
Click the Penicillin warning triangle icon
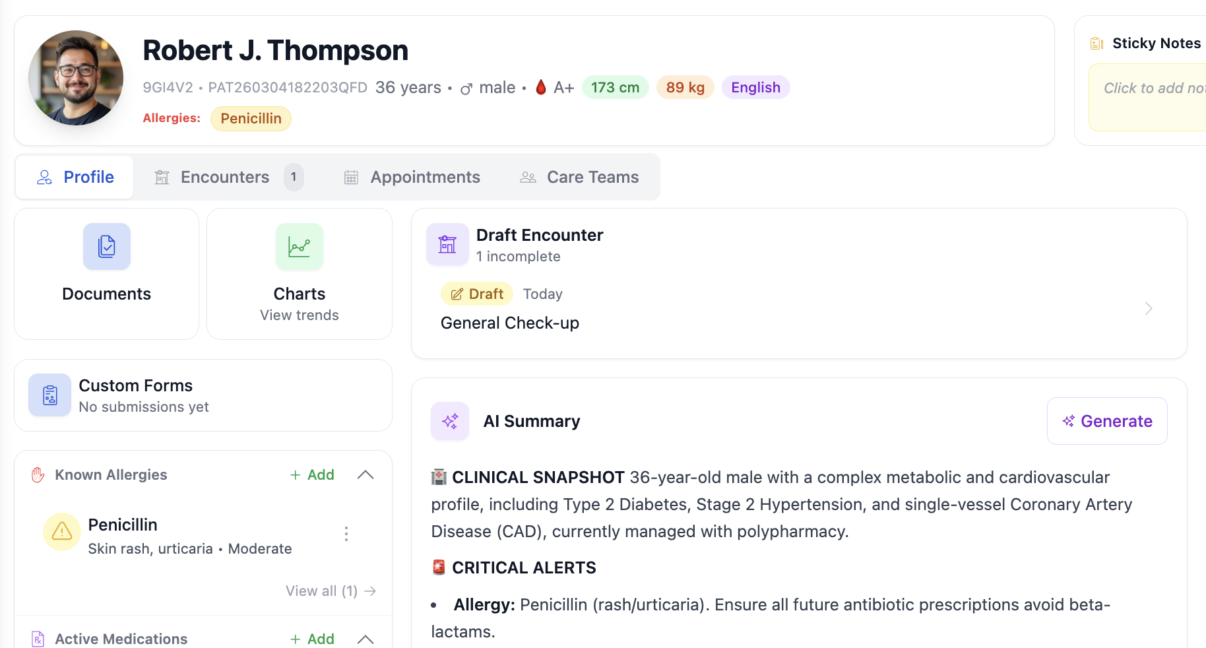click(62, 531)
